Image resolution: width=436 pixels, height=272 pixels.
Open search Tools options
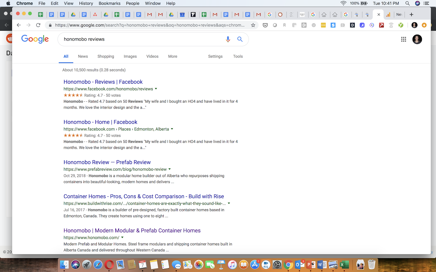[x=238, y=56]
